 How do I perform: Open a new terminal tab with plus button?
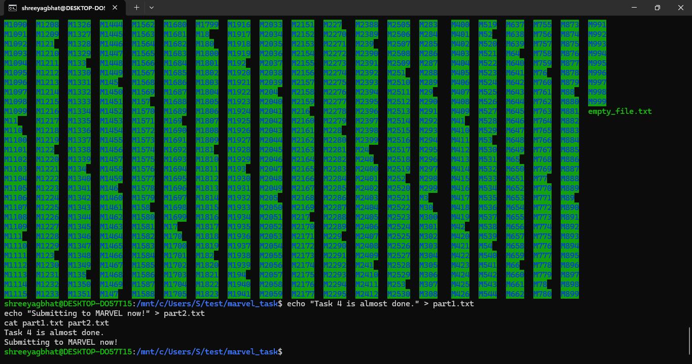137,8
